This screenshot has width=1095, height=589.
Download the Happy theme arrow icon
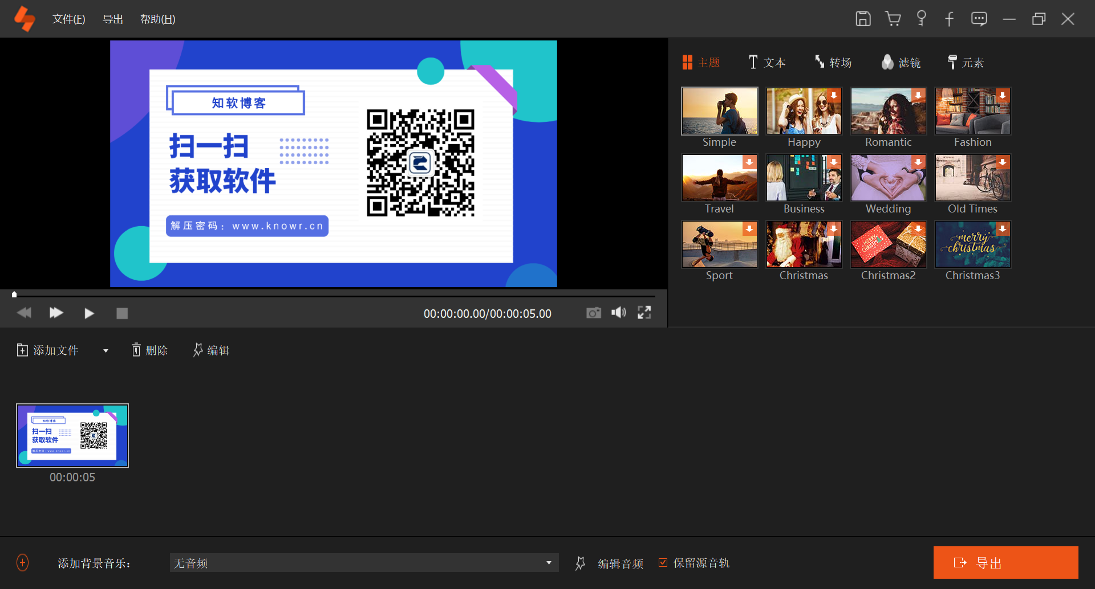click(x=834, y=96)
